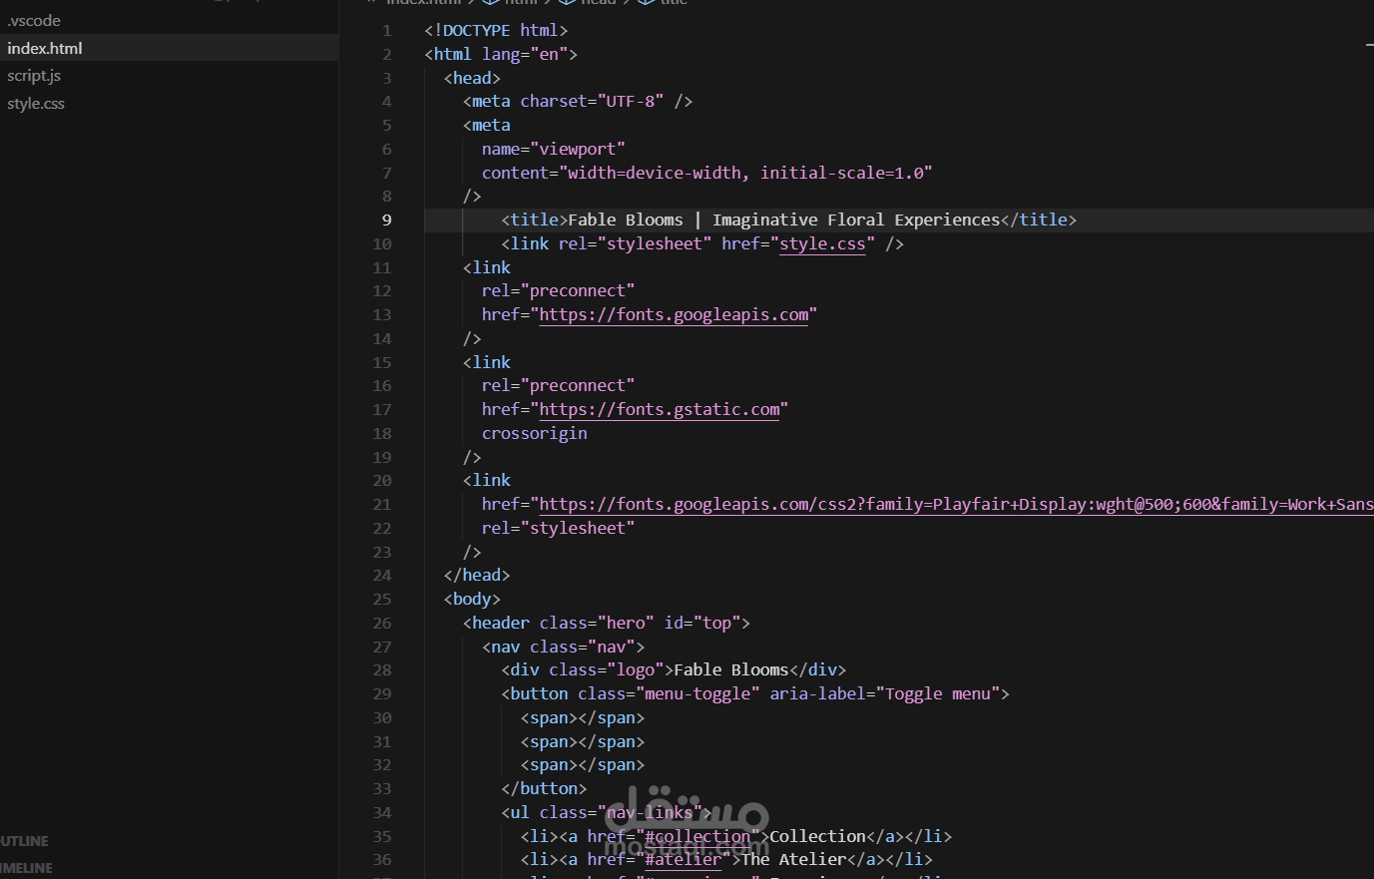Viewport: 1374px width, 879px height.
Task: Open style.css from the explorer sidebar
Action: point(36,104)
